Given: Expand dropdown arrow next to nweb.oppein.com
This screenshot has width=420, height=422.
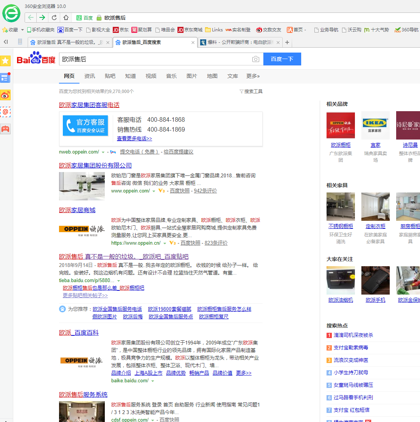Looking at the screenshot, I should tap(103, 152).
